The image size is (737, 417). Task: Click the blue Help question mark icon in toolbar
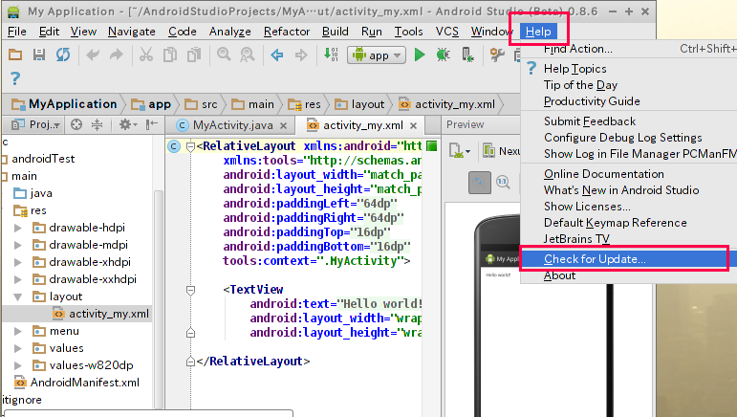15,78
